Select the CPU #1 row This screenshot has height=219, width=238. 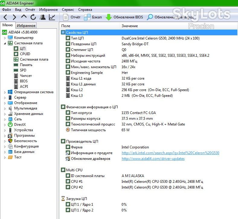[x=149, y=182]
